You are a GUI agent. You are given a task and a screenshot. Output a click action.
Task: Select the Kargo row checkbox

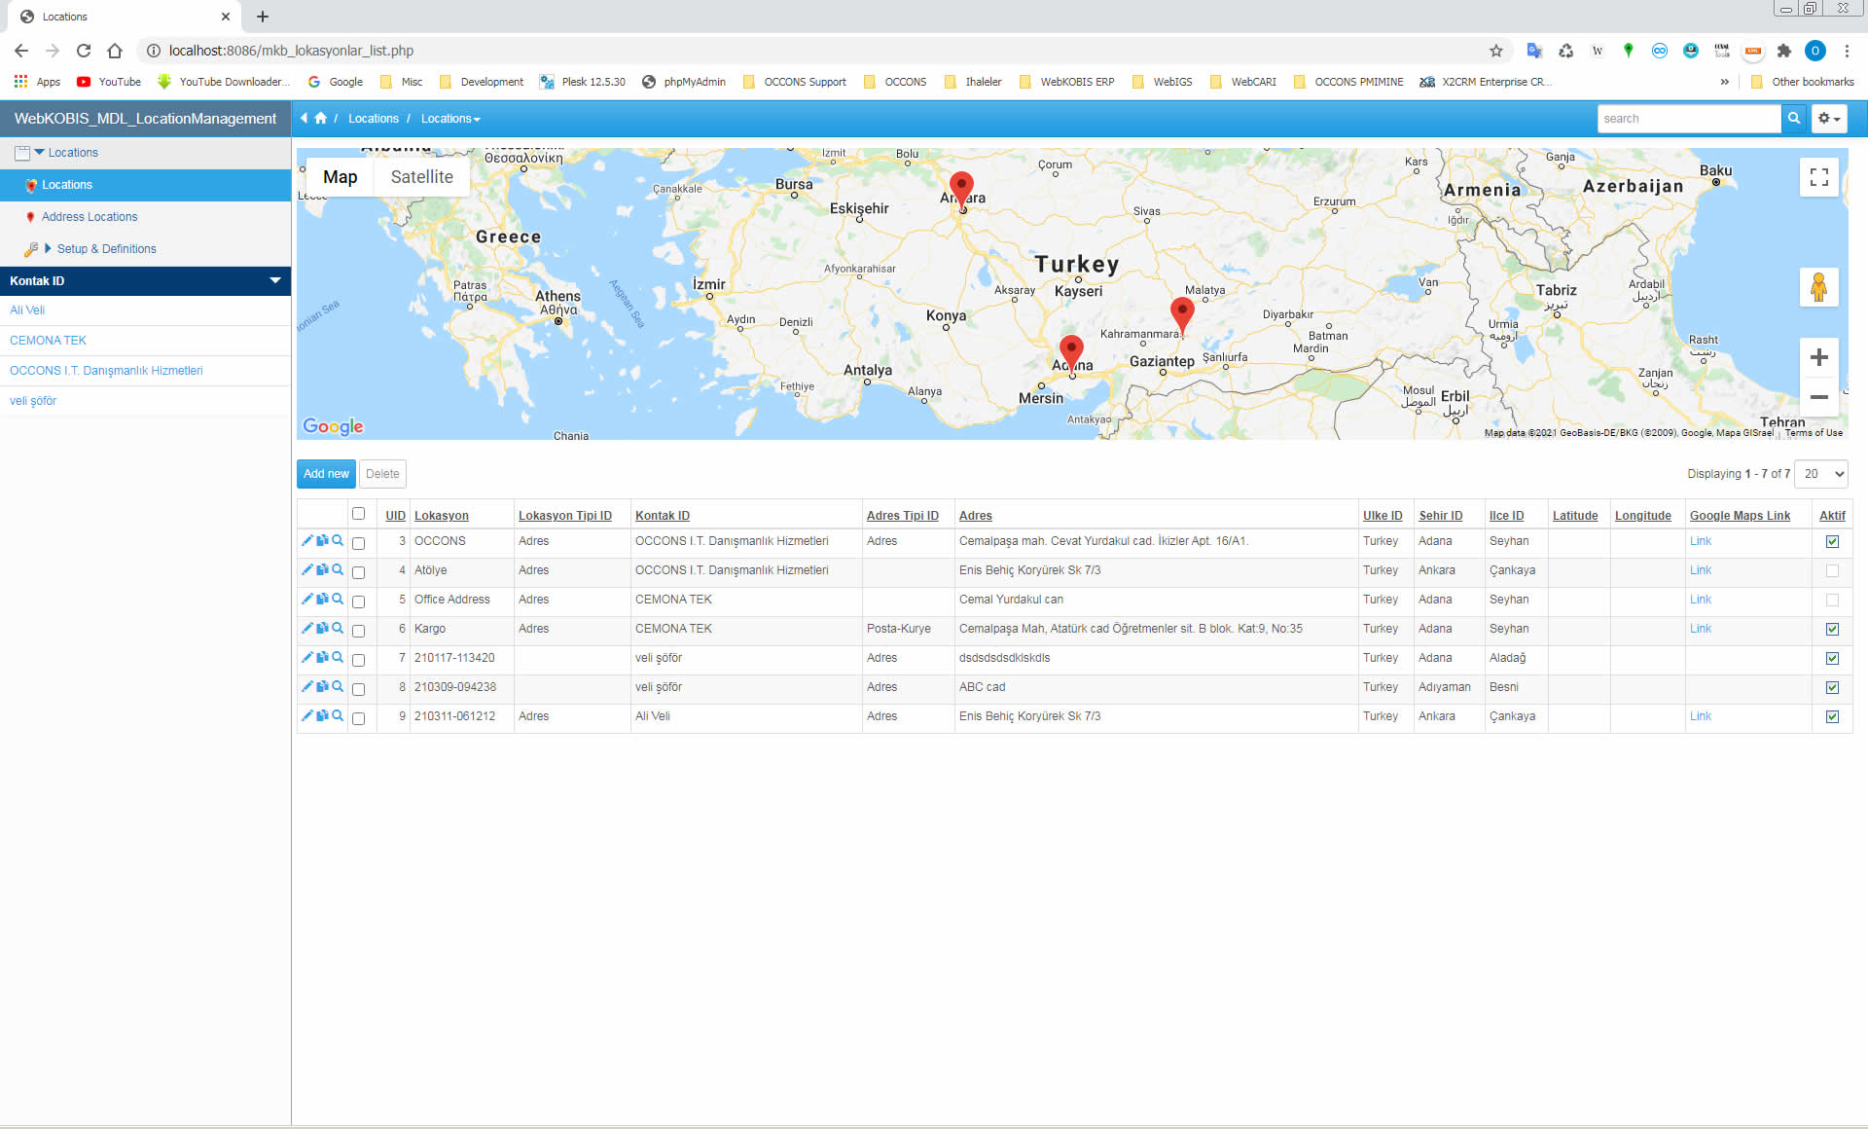[358, 631]
